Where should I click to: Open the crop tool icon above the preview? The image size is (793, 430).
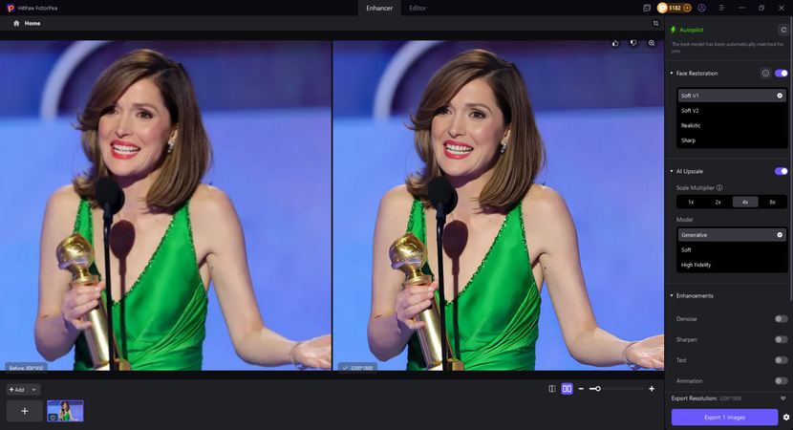click(656, 23)
